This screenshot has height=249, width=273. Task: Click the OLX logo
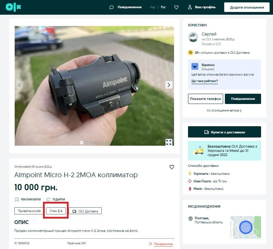tap(13, 7)
